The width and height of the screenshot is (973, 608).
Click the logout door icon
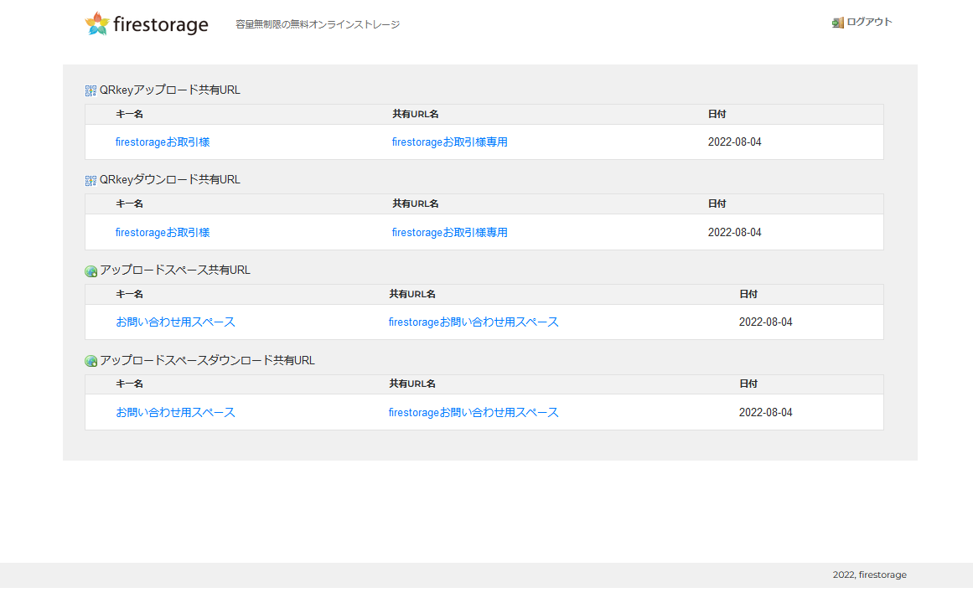pos(838,23)
